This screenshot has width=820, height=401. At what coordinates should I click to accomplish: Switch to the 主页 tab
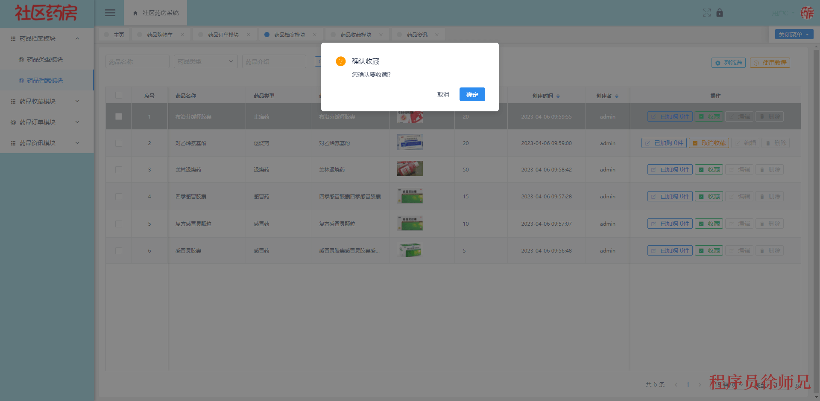118,34
